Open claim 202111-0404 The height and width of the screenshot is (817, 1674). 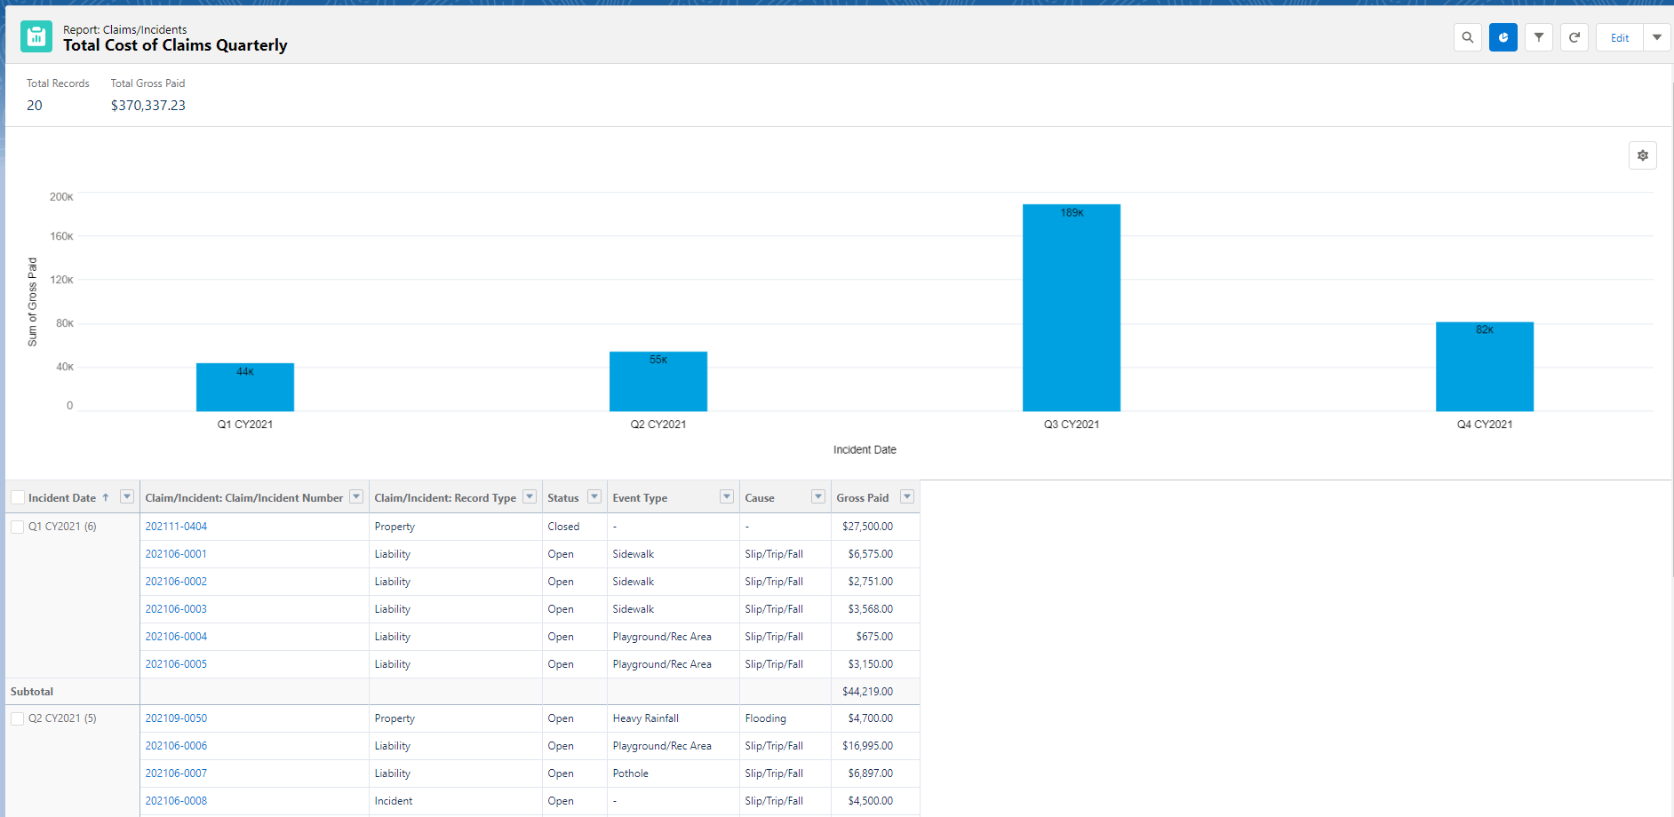click(176, 527)
